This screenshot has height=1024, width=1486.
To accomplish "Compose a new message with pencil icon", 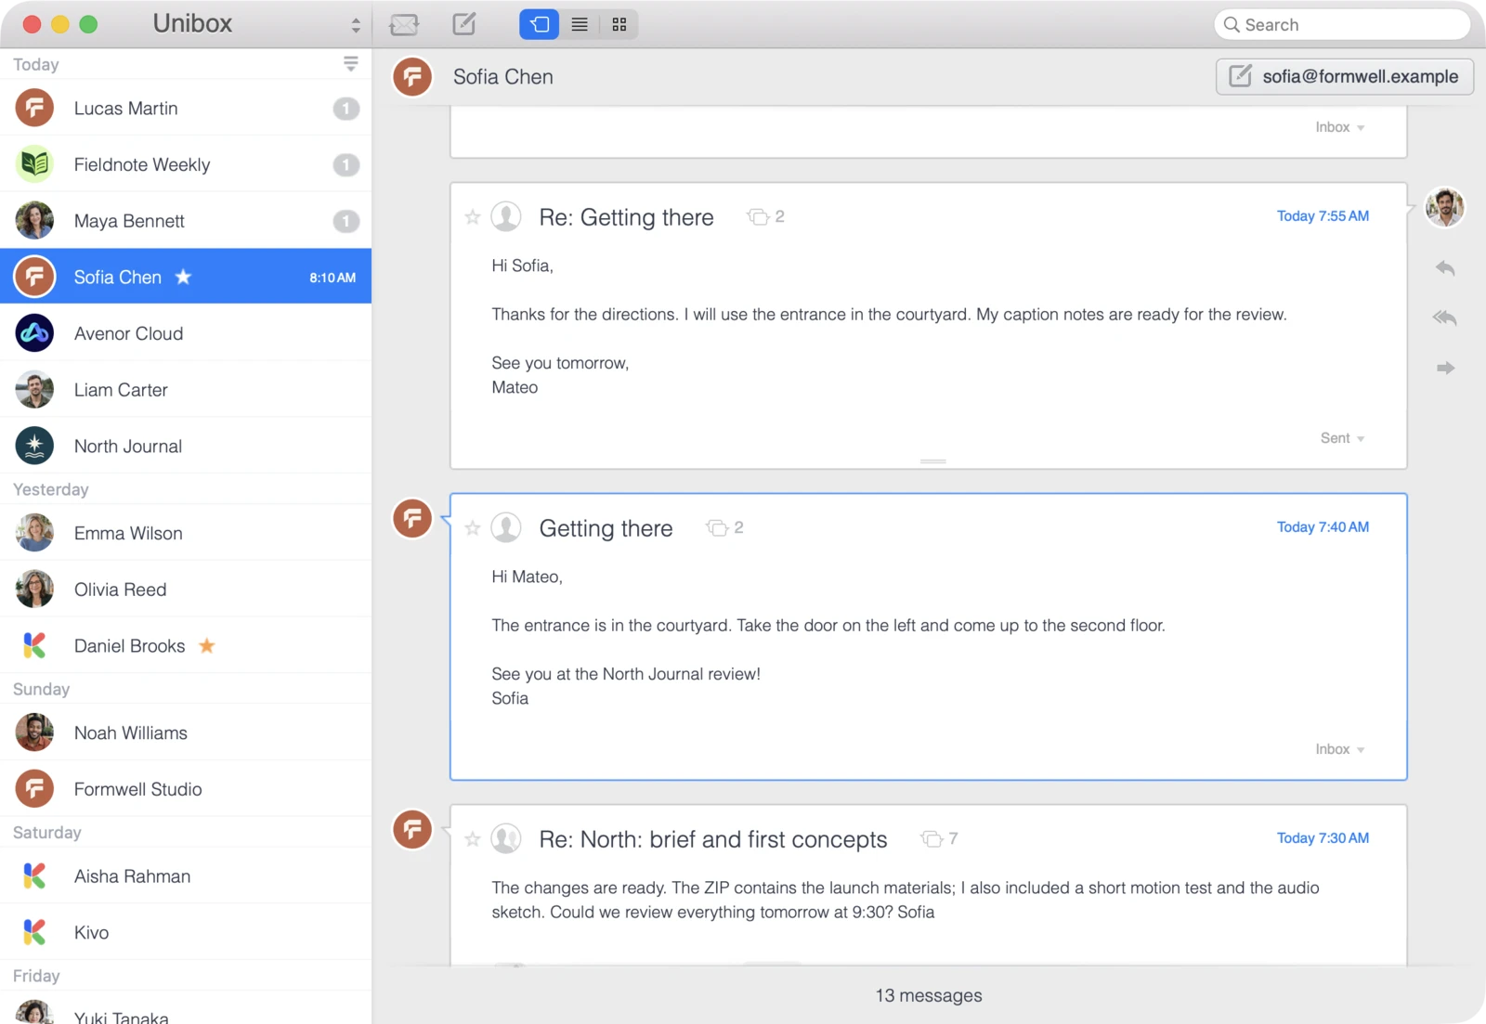I will coord(464,23).
